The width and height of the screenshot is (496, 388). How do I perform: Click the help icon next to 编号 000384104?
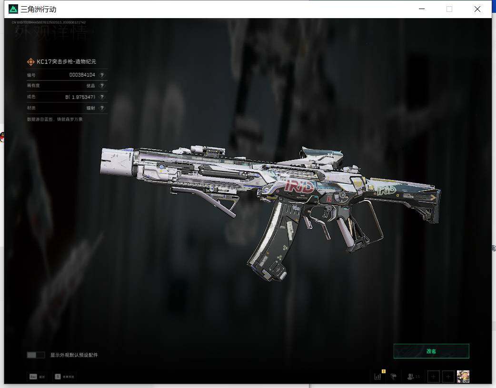(102, 75)
